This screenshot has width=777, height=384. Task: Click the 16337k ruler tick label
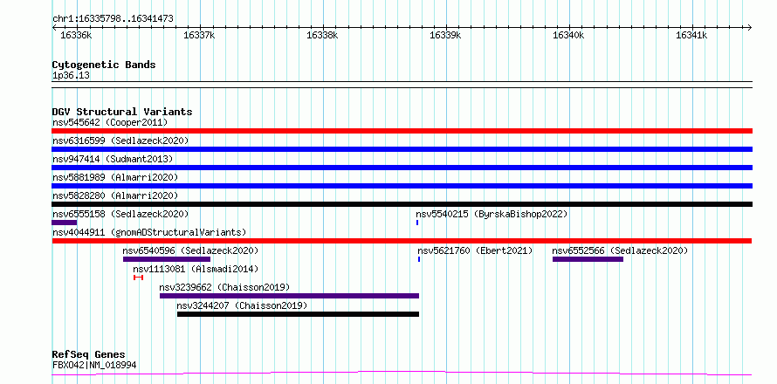click(199, 35)
